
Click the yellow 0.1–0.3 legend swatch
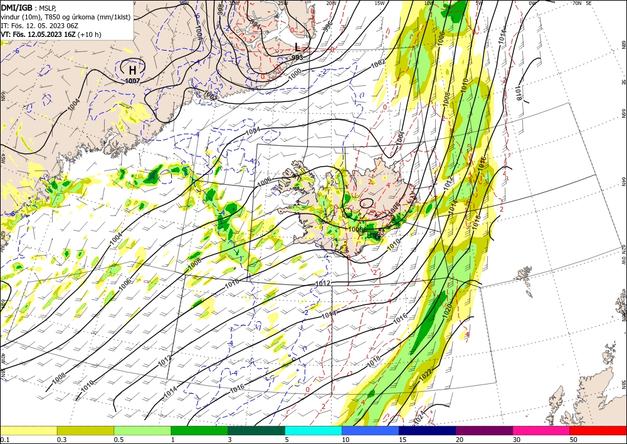pos(28,430)
